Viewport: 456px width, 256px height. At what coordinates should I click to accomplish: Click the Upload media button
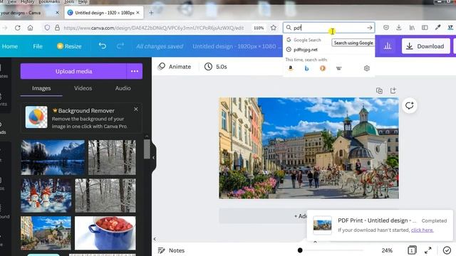pyautogui.click(x=73, y=71)
